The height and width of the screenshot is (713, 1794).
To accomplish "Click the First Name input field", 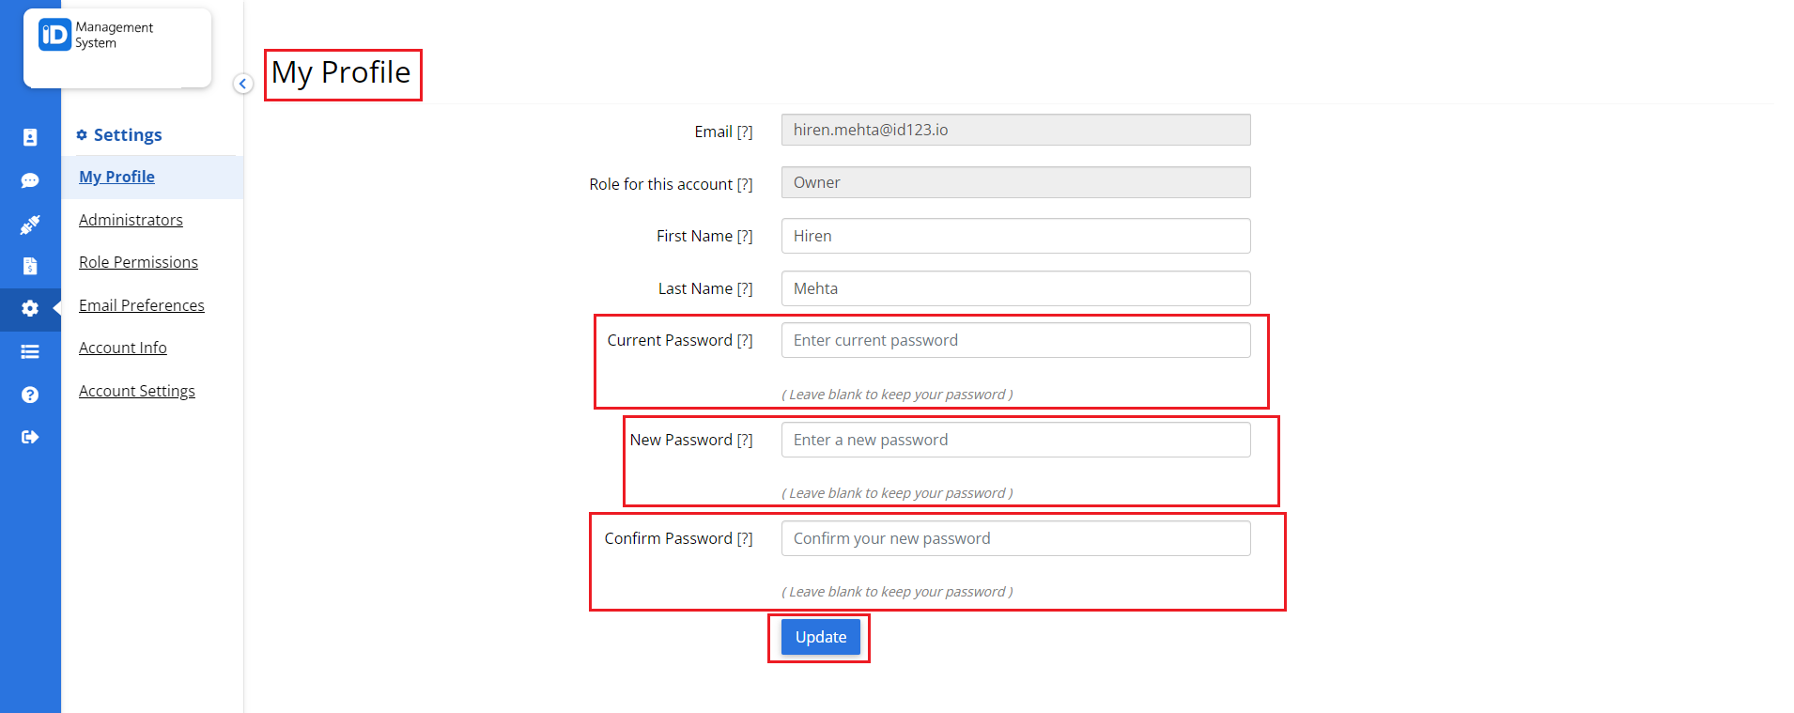I will coord(1015,236).
